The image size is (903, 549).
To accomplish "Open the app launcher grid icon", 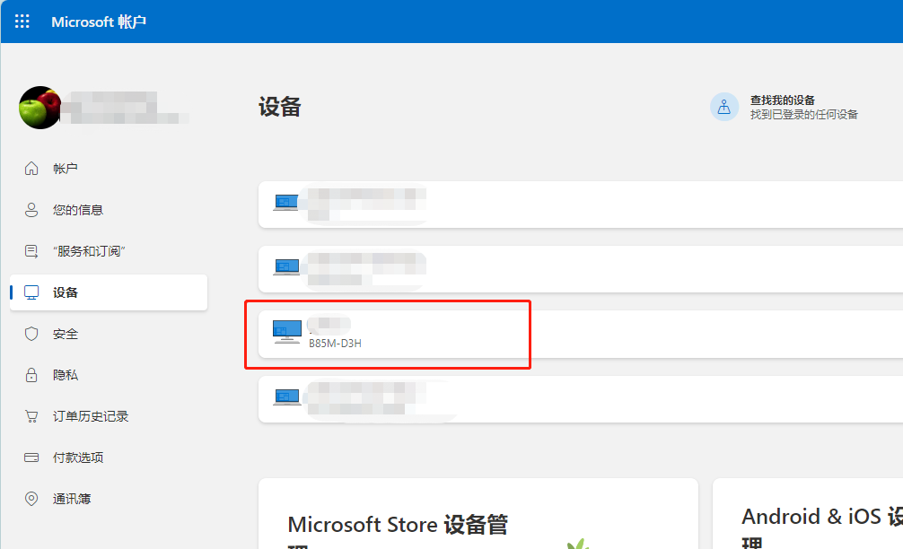I will click(x=22, y=22).
